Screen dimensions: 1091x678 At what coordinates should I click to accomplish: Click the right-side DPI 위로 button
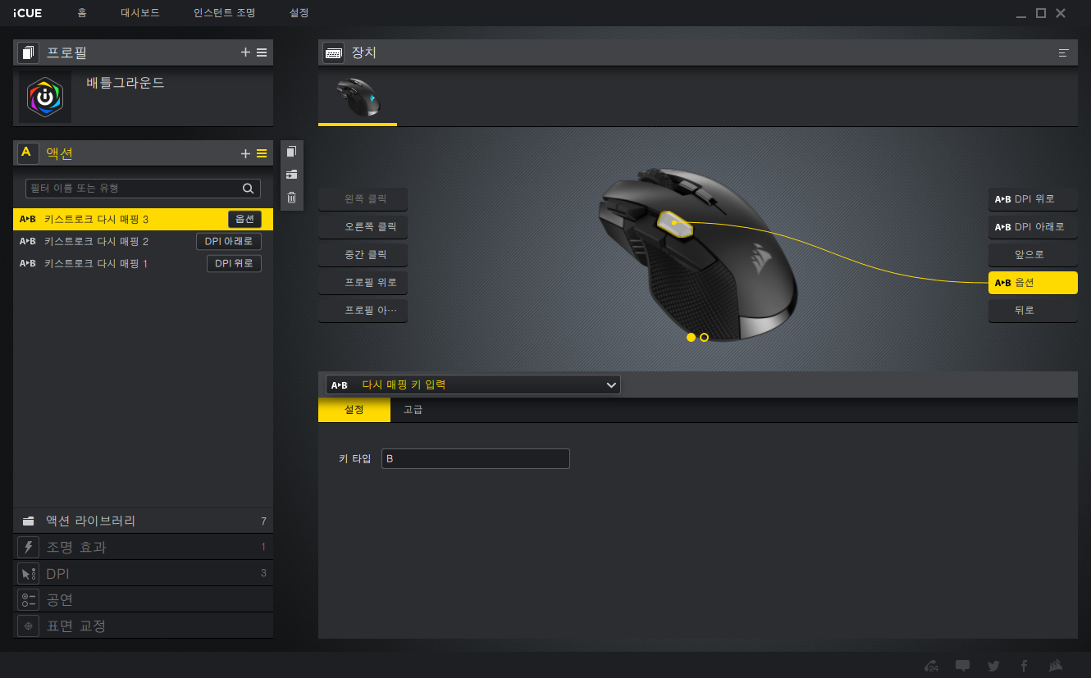pos(1033,198)
